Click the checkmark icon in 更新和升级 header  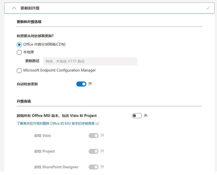(x=207, y=8)
